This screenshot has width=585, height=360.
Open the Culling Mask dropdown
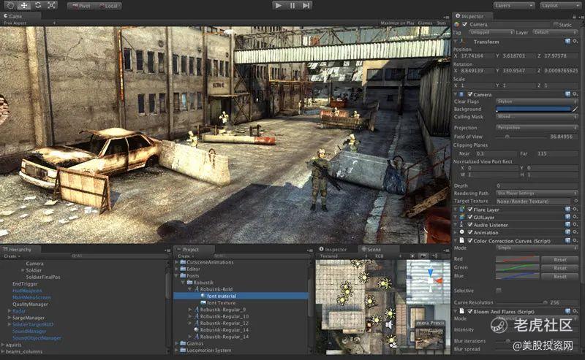click(537, 117)
